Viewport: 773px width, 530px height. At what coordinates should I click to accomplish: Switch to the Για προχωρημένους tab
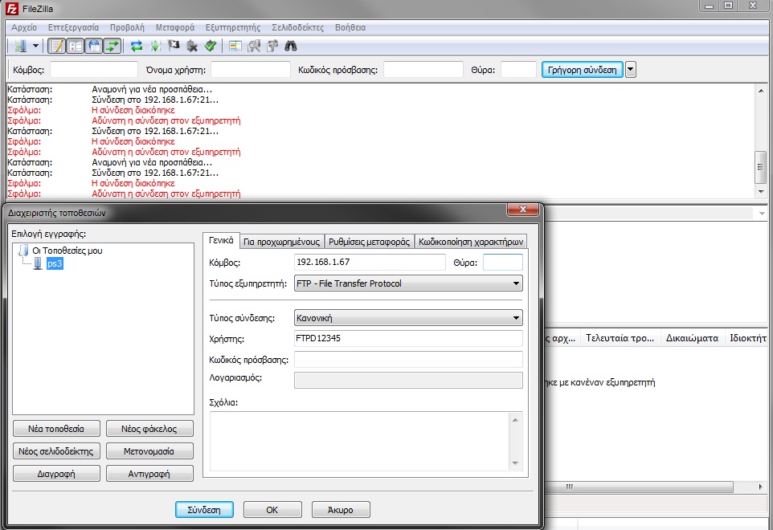[281, 242]
